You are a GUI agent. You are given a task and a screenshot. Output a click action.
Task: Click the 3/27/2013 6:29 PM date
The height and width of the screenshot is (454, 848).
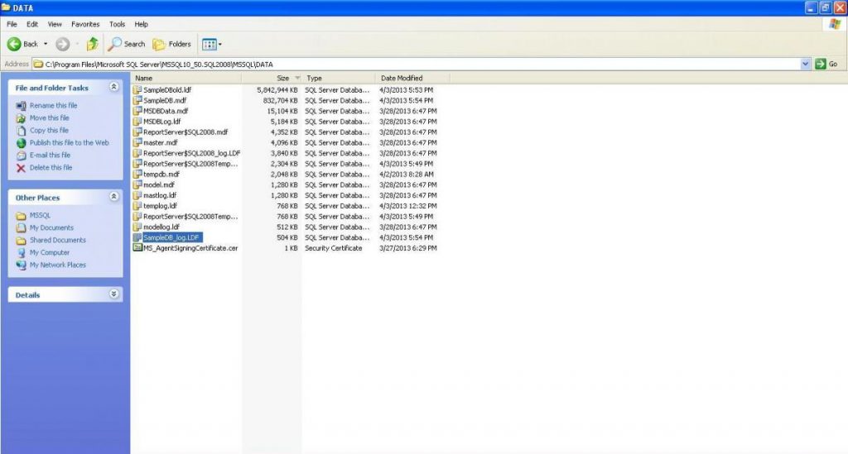[x=407, y=248]
